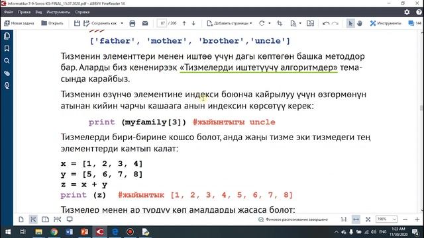Print the document using the printer icon
The image size is (424, 238).
132,23
